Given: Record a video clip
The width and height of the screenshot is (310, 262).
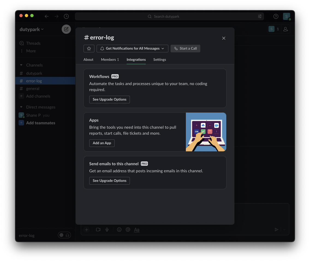Looking at the screenshot, I should (x=98, y=230).
